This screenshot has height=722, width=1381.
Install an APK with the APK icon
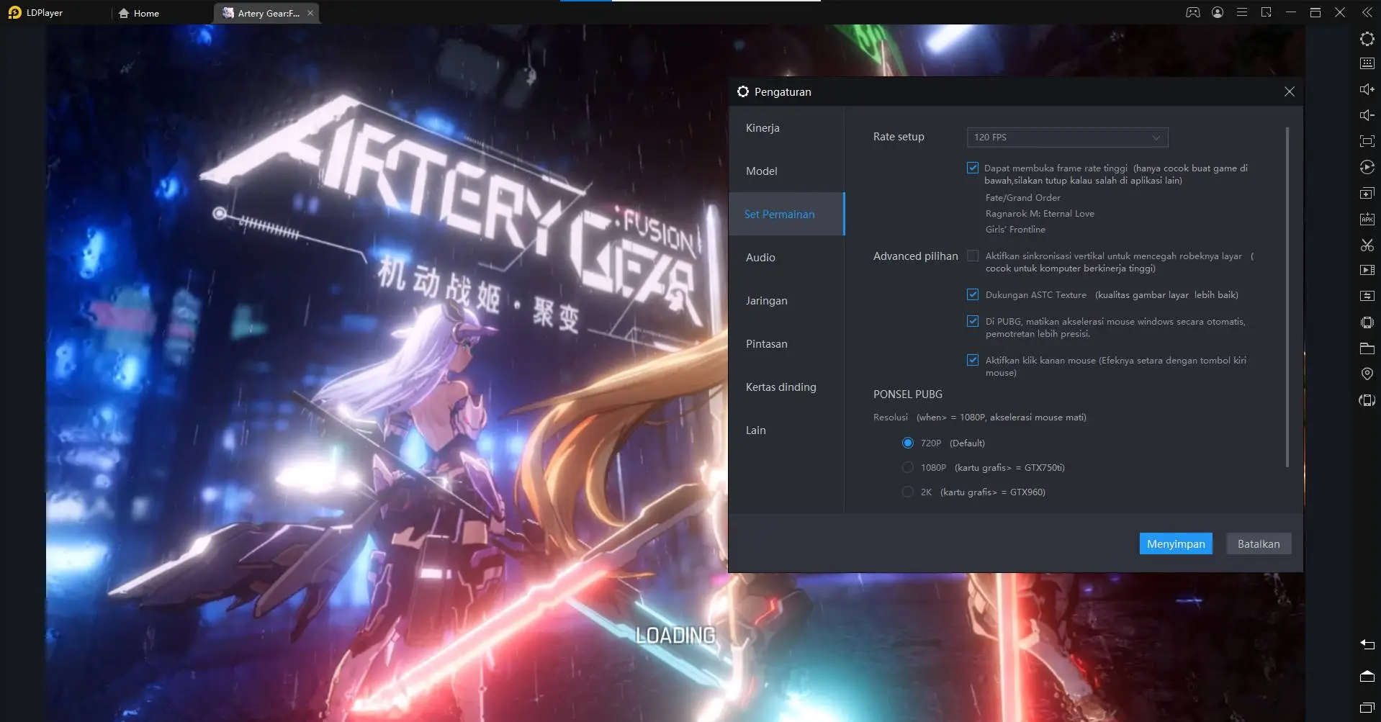[1367, 219]
